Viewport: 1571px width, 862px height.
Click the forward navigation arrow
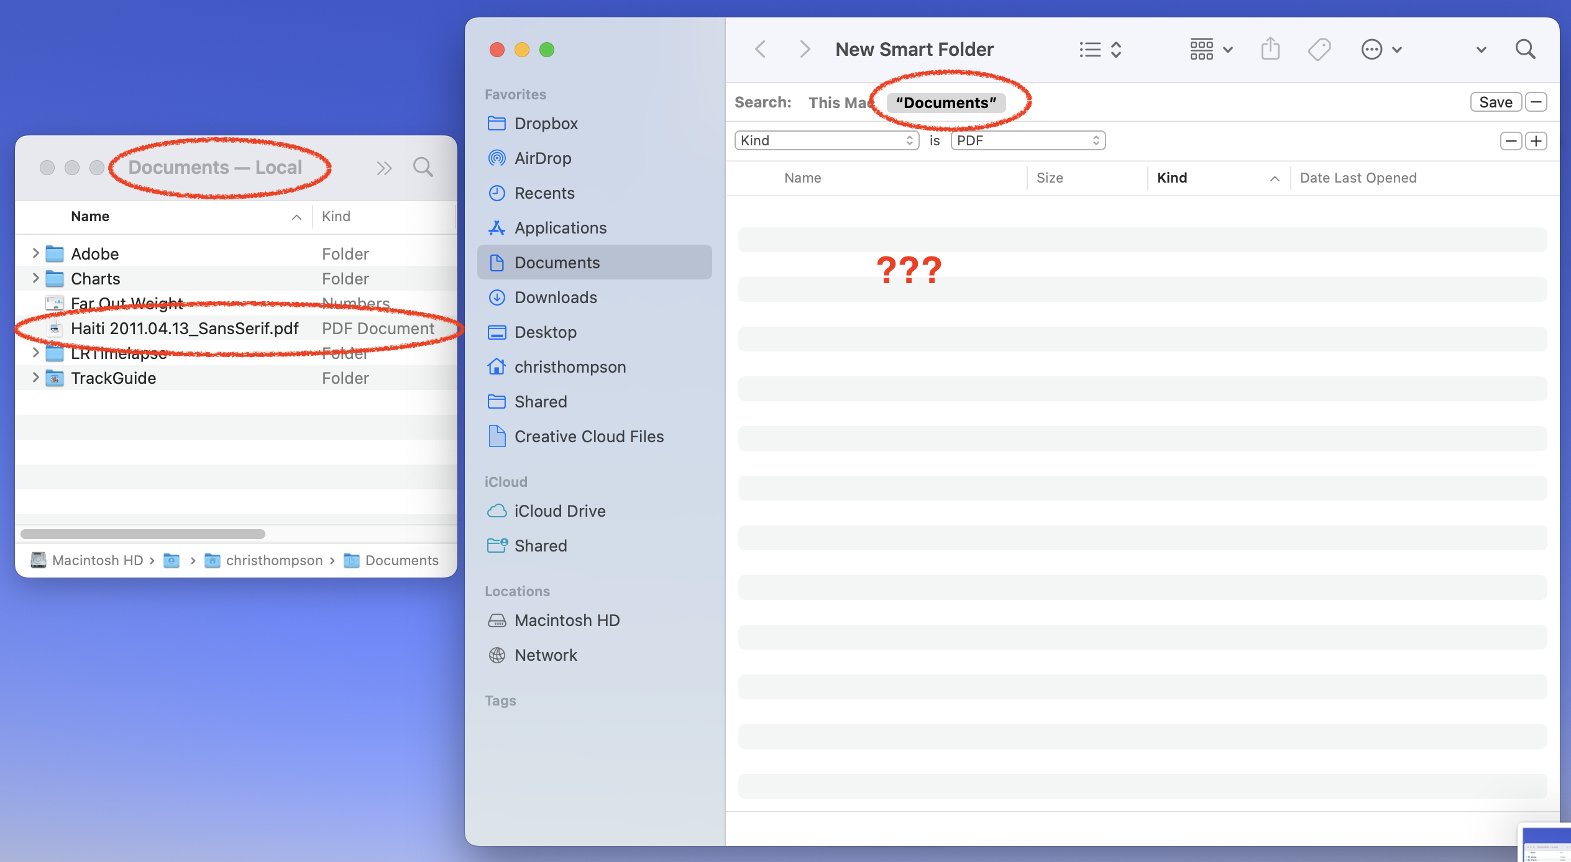804,49
